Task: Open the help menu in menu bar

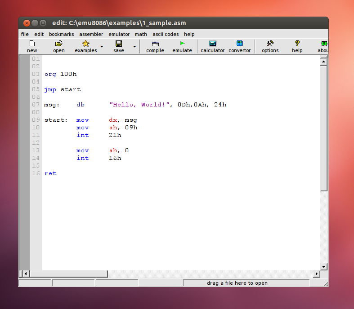Action: click(189, 34)
